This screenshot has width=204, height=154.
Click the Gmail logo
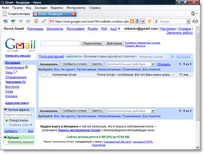click(20, 45)
